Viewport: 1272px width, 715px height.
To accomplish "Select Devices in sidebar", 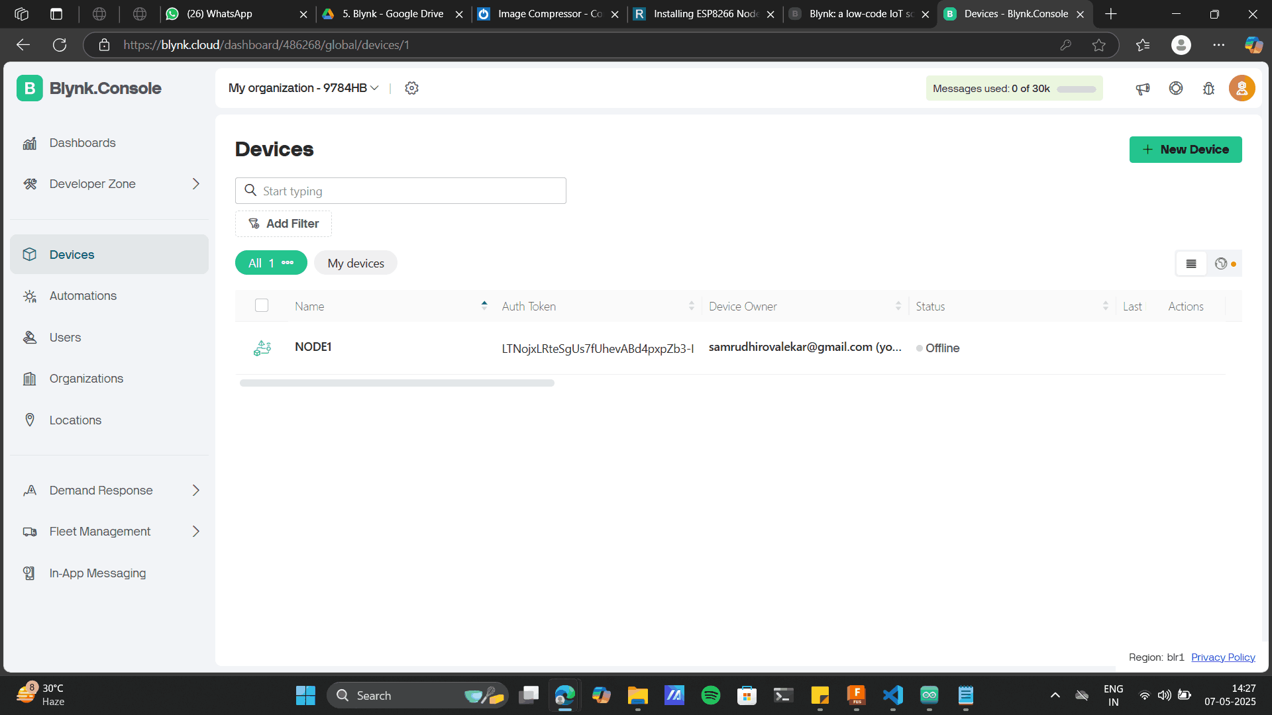I will pos(109,254).
